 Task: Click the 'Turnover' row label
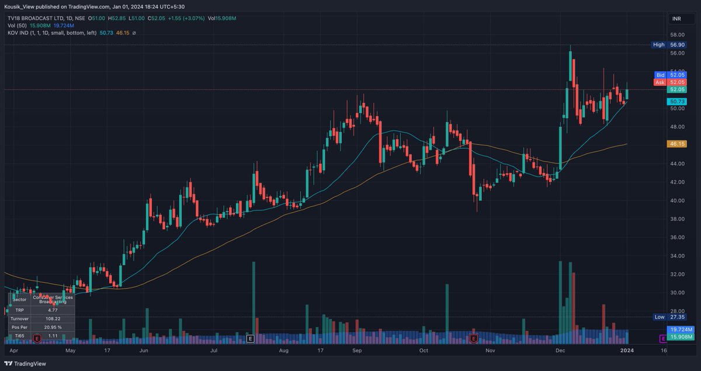[19, 319]
